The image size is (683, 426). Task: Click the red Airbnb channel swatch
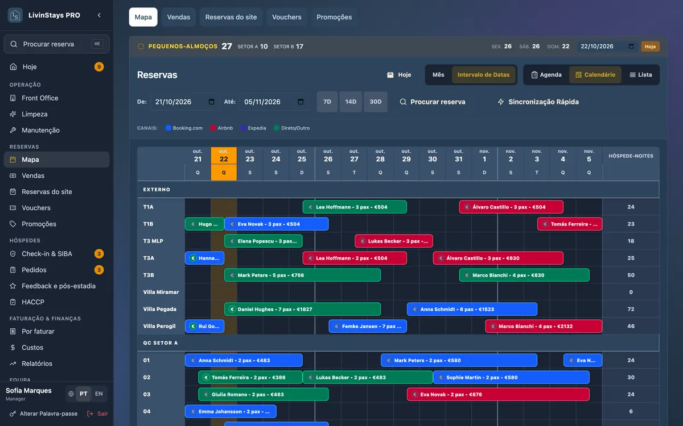213,128
